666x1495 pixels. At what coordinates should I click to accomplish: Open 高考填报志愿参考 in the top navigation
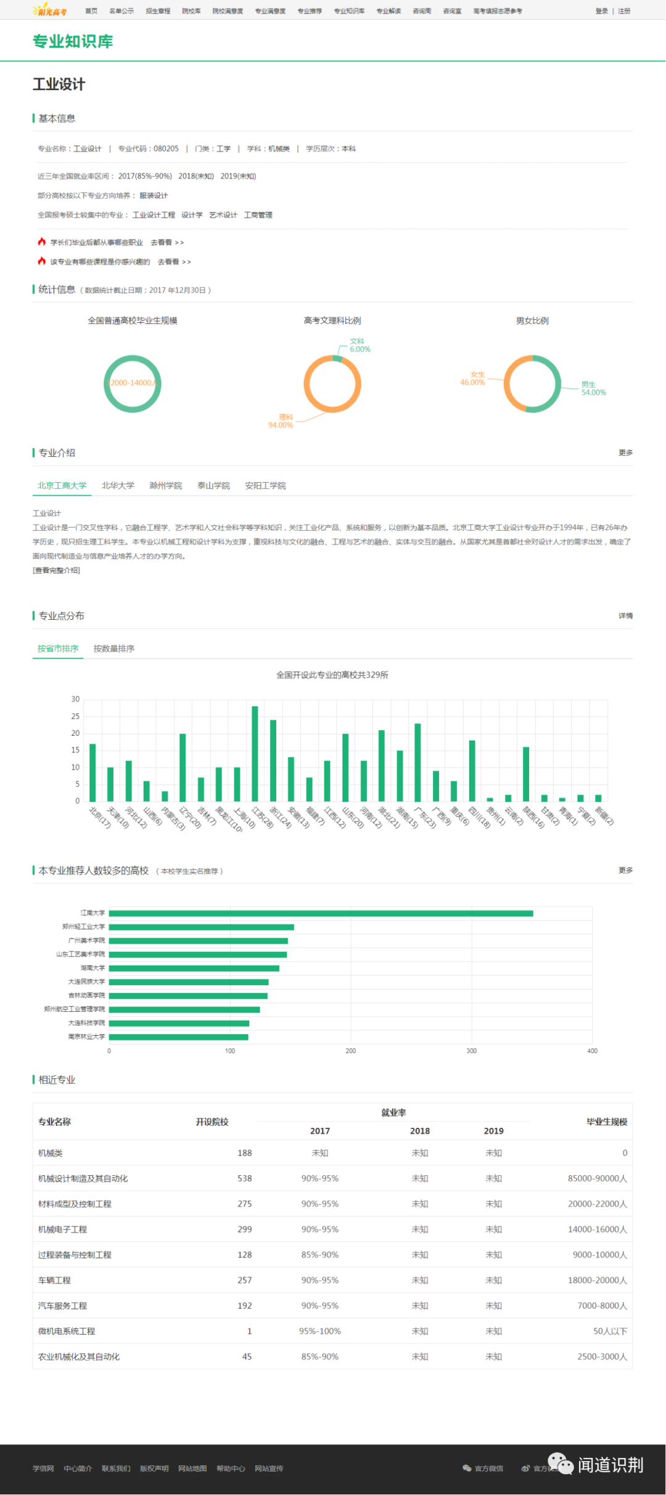498,11
